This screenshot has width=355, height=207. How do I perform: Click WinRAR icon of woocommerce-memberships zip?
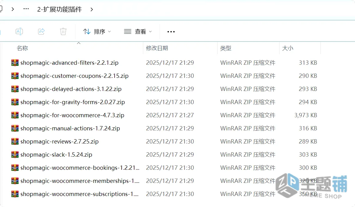point(15,181)
